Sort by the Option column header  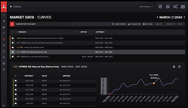[x=83, y=32]
